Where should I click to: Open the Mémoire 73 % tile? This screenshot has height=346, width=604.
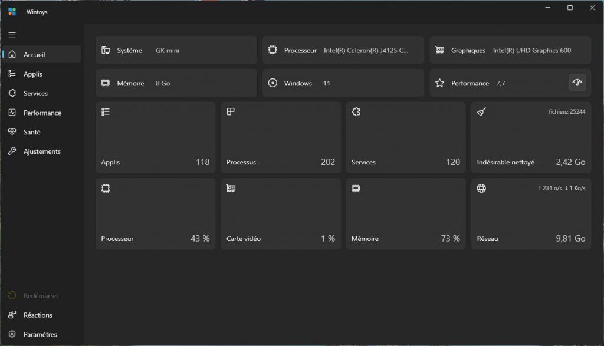pyautogui.click(x=406, y=213)
